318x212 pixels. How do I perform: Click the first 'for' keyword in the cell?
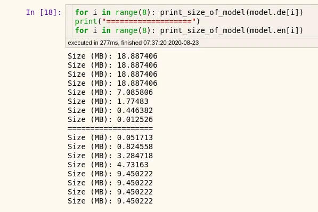81,12
